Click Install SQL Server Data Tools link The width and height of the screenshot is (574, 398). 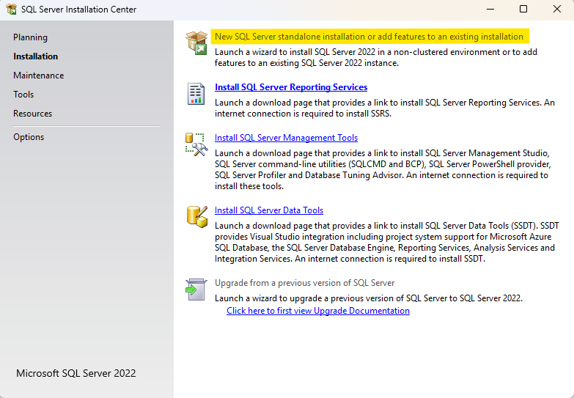point(268,210)
